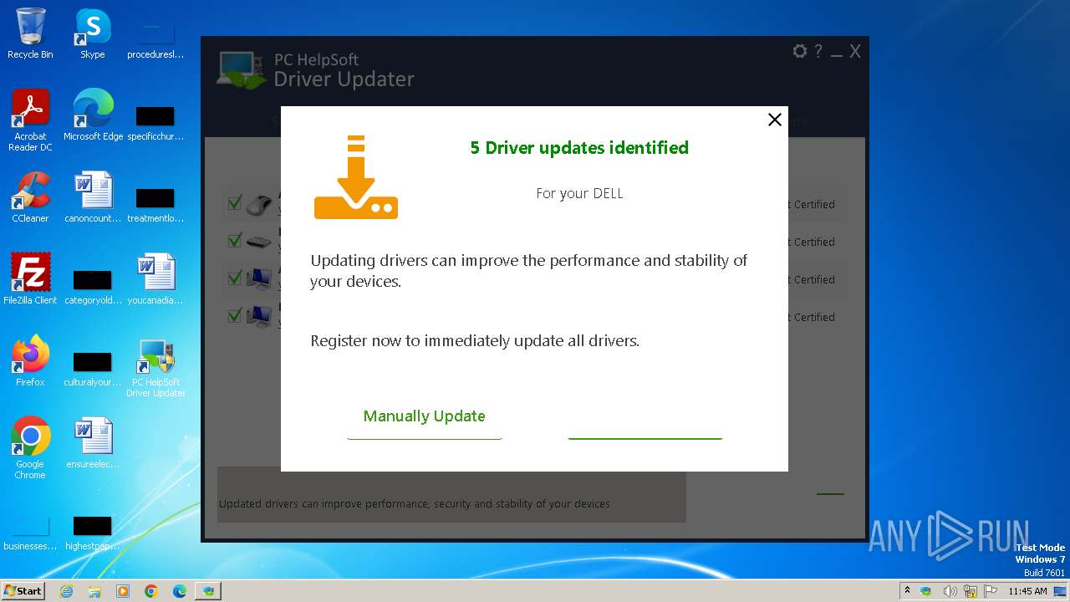Select the youcanadia... Word document
This screenshot has width=1070, height=602.
pyautogui.click(x=155, y=279)
